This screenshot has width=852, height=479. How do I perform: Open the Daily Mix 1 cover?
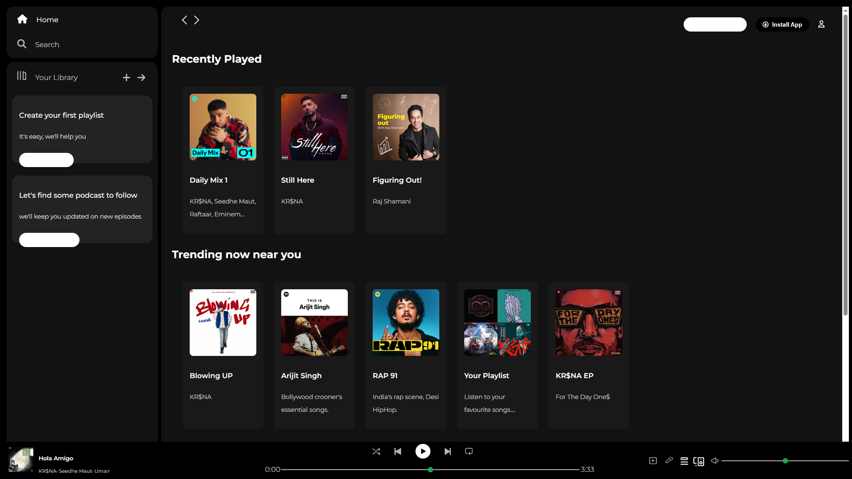click(223, 127)
